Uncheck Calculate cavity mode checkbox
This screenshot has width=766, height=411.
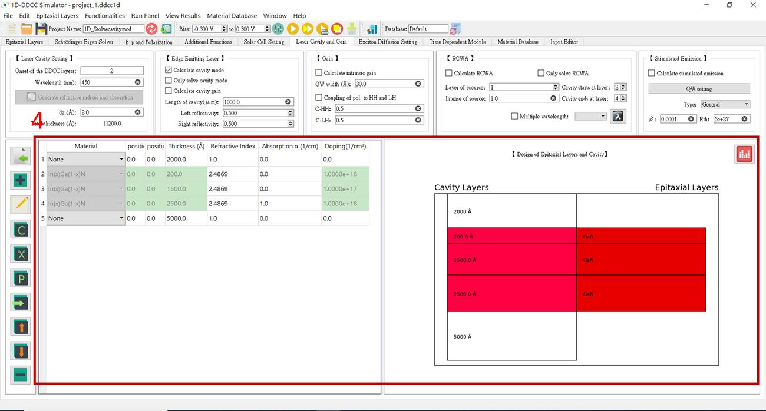pyautogui.click(x=169, y=70)
